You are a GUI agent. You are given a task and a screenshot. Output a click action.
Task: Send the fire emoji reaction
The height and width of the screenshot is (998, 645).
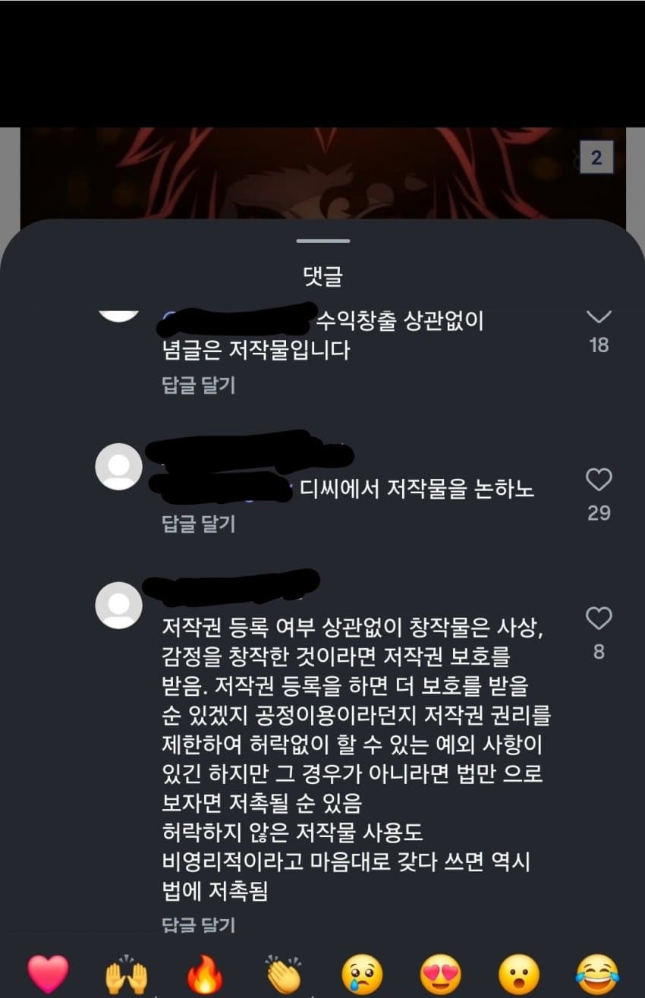click(x=206, y=974)
